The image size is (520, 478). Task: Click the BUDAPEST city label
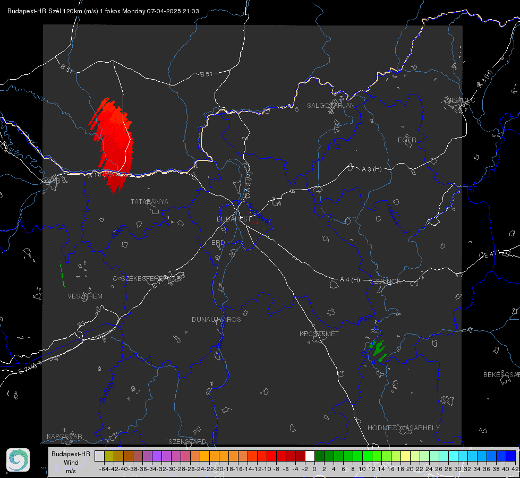point(234,219)
